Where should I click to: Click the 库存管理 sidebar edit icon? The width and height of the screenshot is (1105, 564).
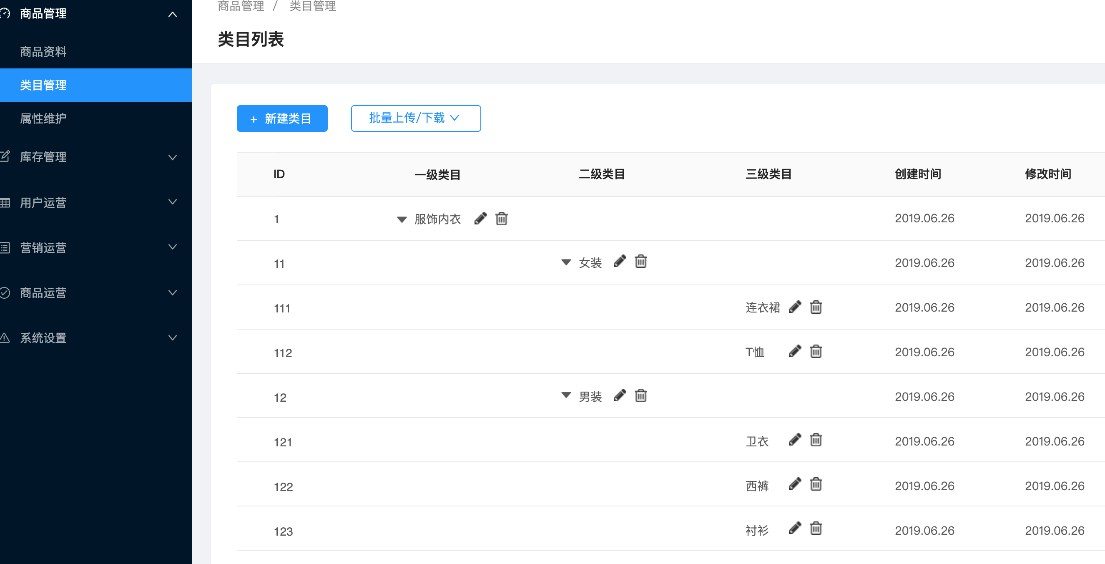tap(5, 156)
